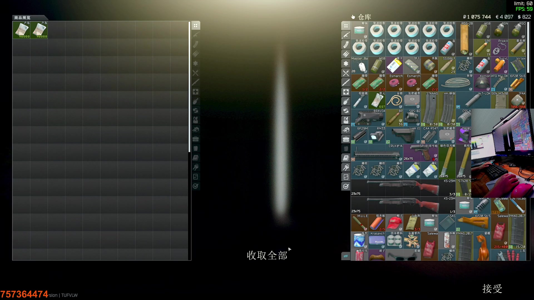The image size is (534, 300).
Task: Click the teal tag icon below stash filters
Action: (346, 256)
